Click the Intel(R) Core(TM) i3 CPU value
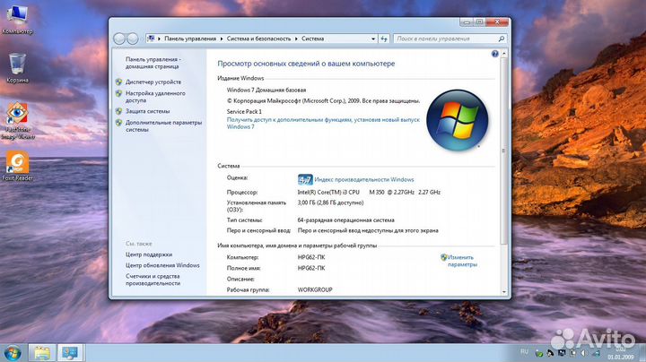 (369, 192)
